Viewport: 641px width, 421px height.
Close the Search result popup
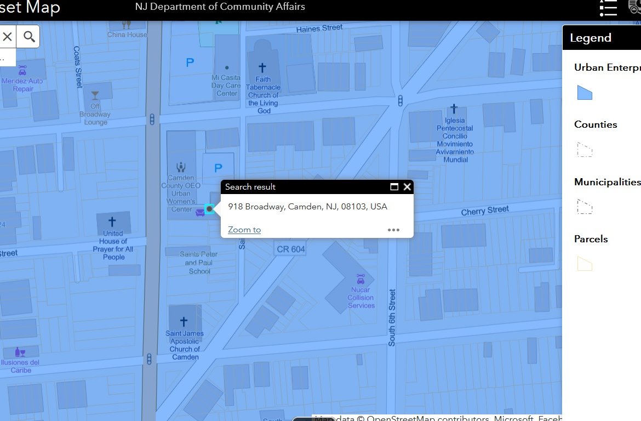click(407, 187)
